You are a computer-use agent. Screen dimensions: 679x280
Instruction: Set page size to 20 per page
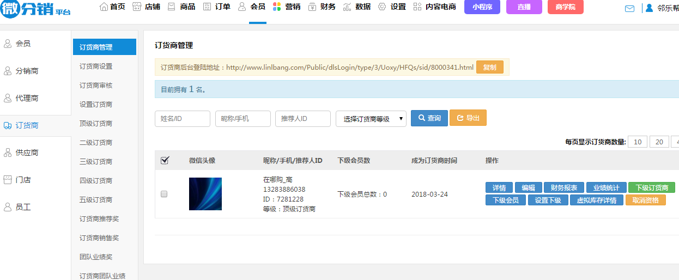pos(659,142)
